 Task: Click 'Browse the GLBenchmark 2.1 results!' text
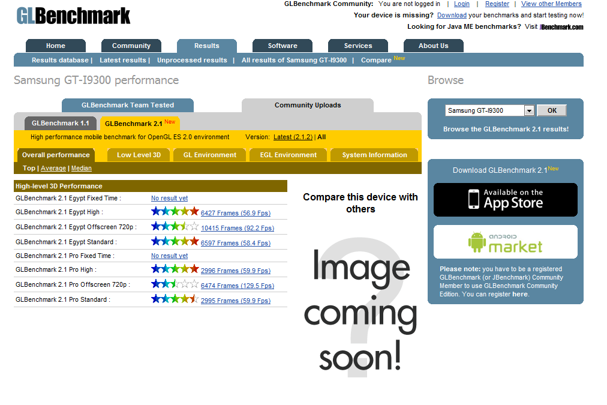tap(506, 130)
